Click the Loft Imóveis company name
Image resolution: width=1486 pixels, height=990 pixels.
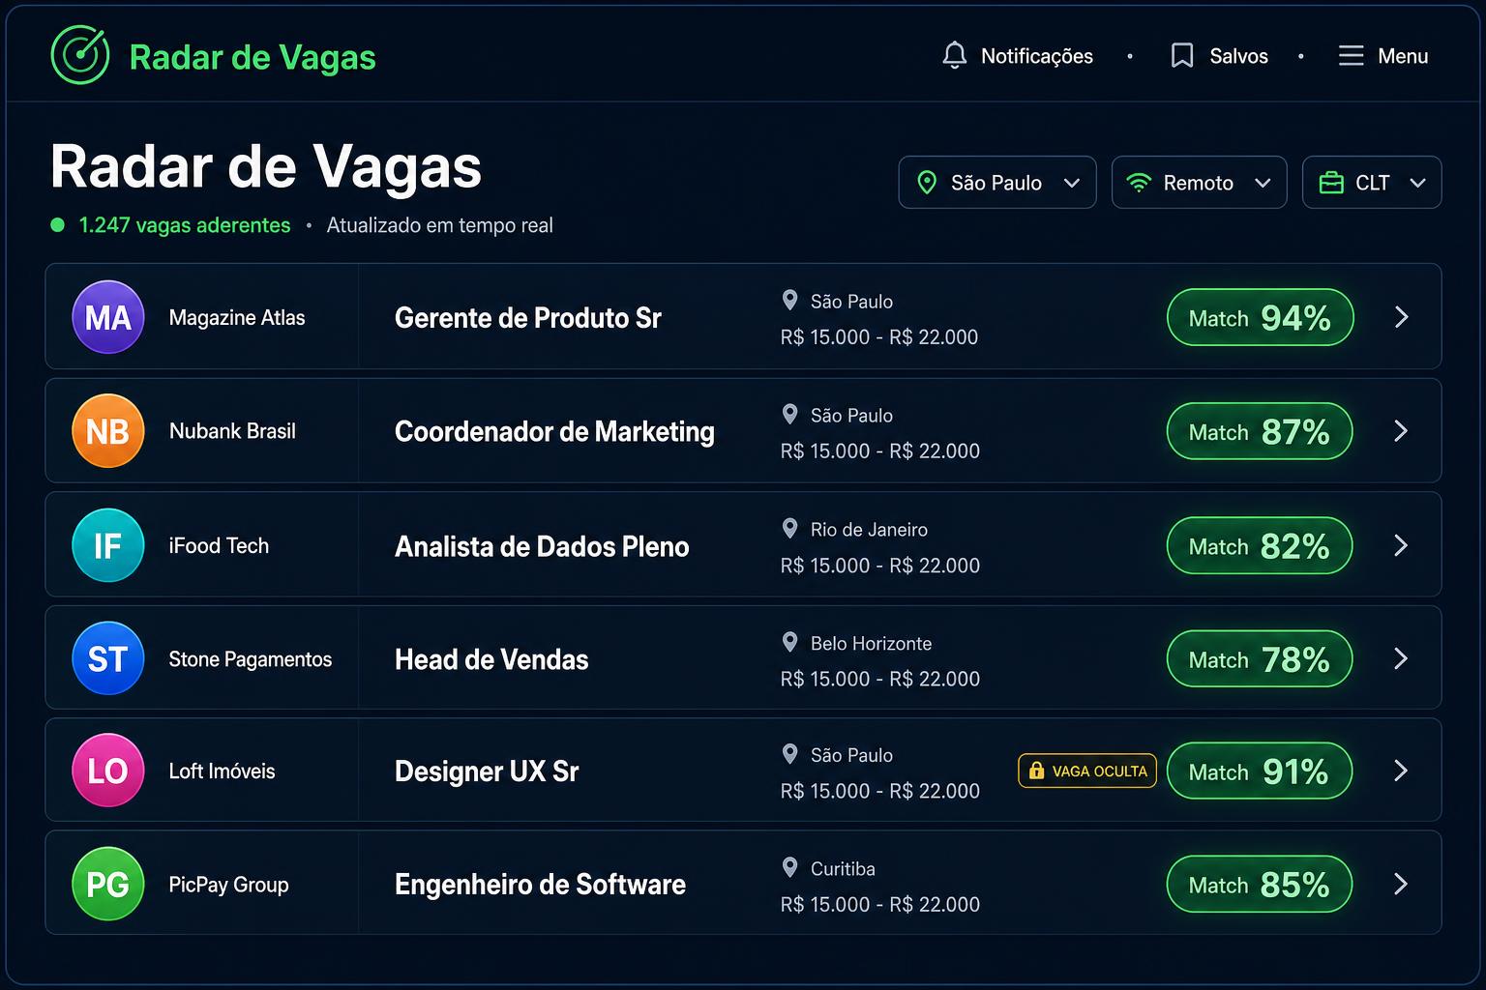(x=222, y=772)
